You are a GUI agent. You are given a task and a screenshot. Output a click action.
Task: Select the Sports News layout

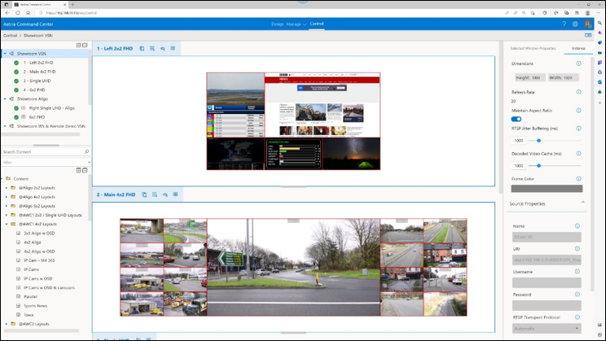click(x=36, y=305)
